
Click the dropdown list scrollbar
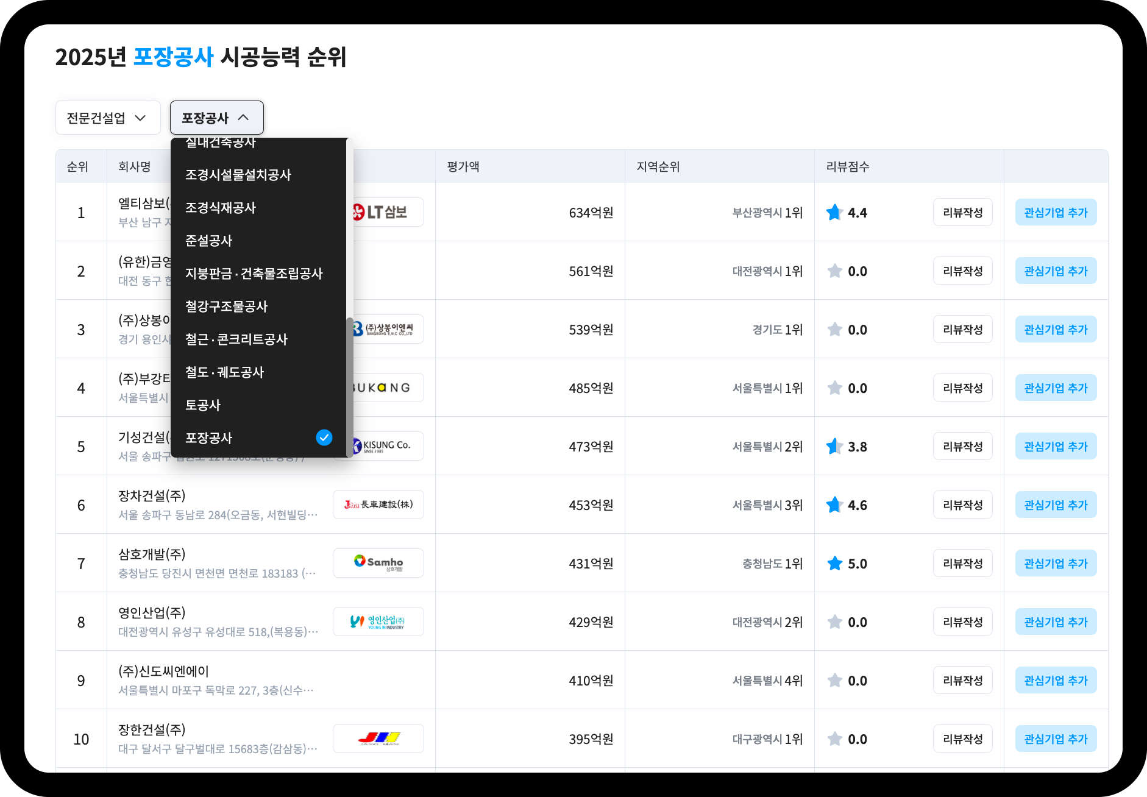(x=350, y=386)
